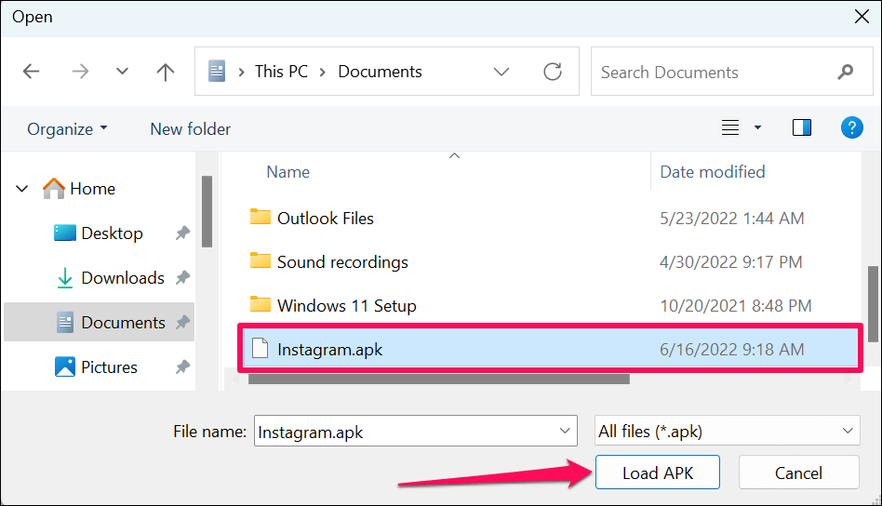Open Recent locations dropdown arrow

pyautogui.click(x=122, y=72)
